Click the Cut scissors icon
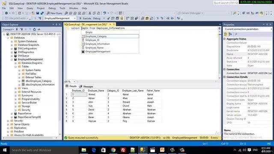 point(90,13)
